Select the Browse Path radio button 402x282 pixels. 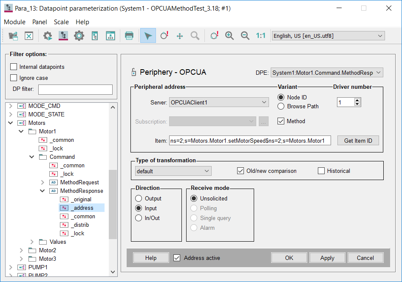(281, 106)
